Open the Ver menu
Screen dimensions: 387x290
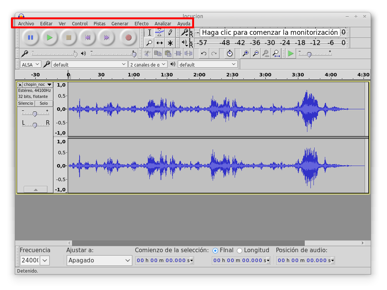(x=62, y=24)
